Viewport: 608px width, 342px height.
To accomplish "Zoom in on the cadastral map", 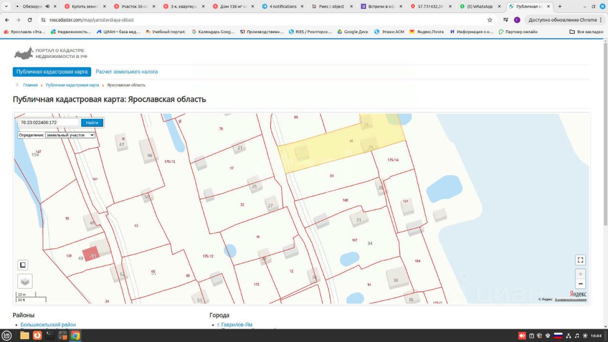I will 580,274.
